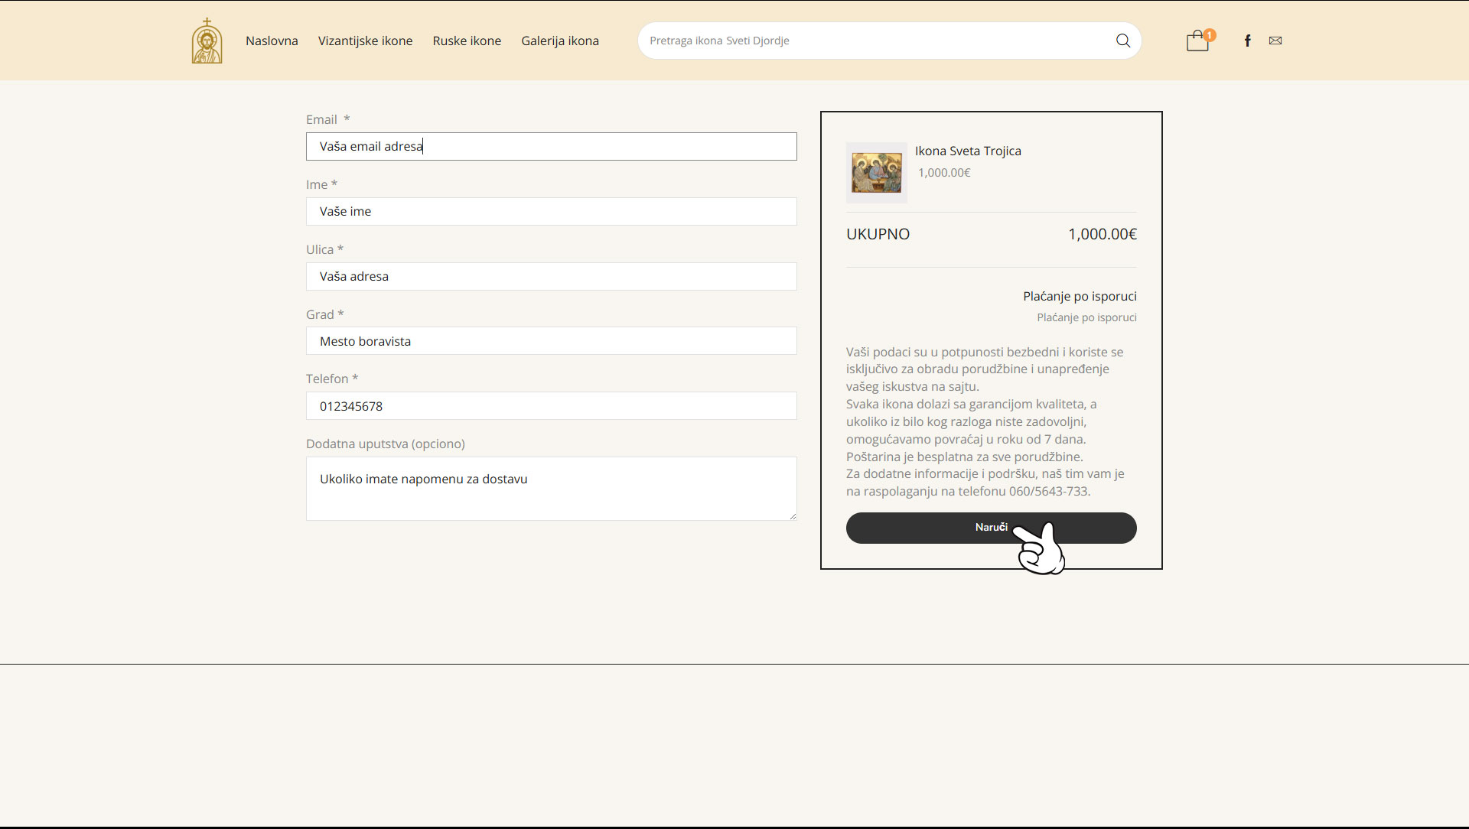Click the email envelope icon
Screen dimensions: 1469x829
[1275, 41]
